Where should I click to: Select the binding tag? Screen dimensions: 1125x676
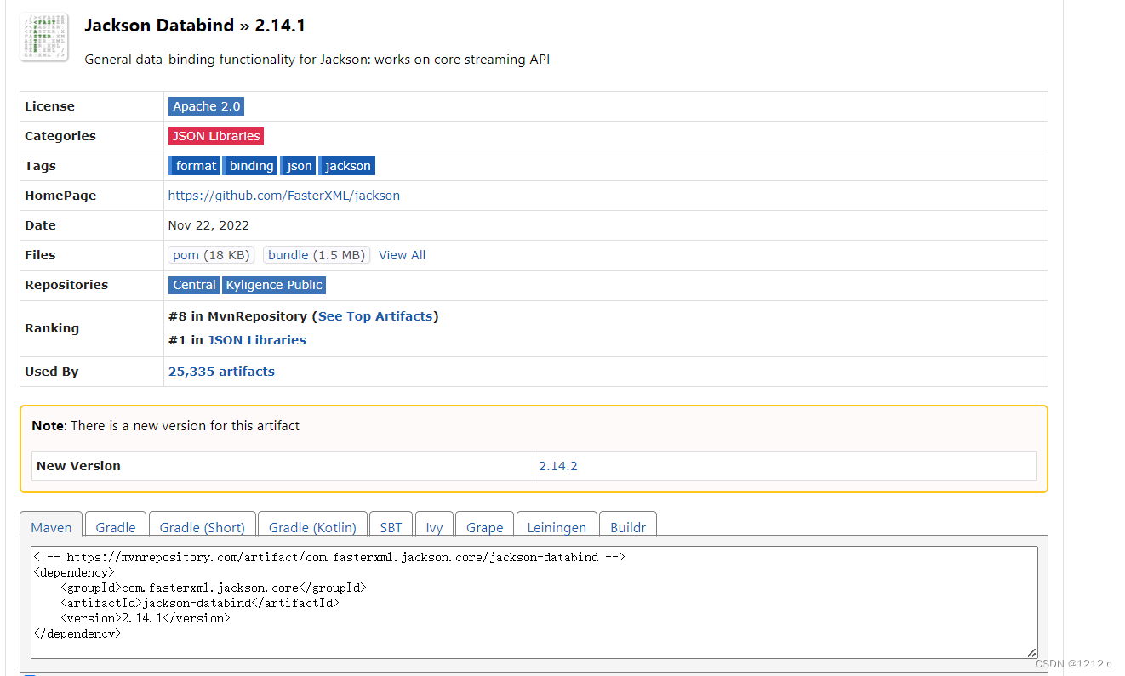coord(251,166)
